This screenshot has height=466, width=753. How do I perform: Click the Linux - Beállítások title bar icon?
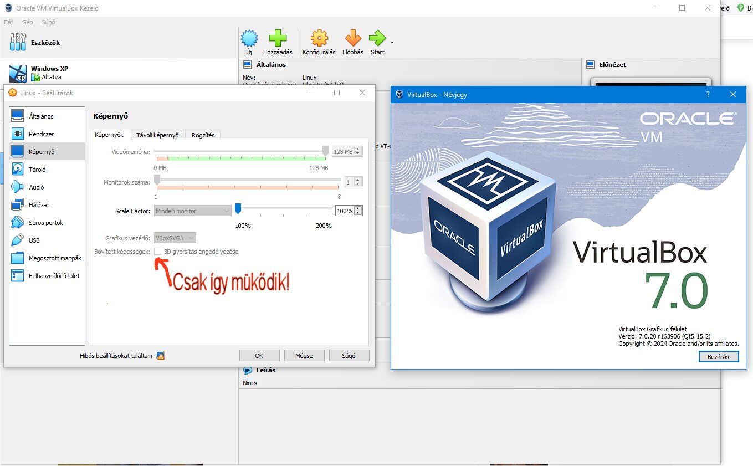pos(12,93)
